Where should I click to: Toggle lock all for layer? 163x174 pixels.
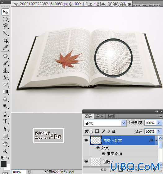(x=114, y=131)
